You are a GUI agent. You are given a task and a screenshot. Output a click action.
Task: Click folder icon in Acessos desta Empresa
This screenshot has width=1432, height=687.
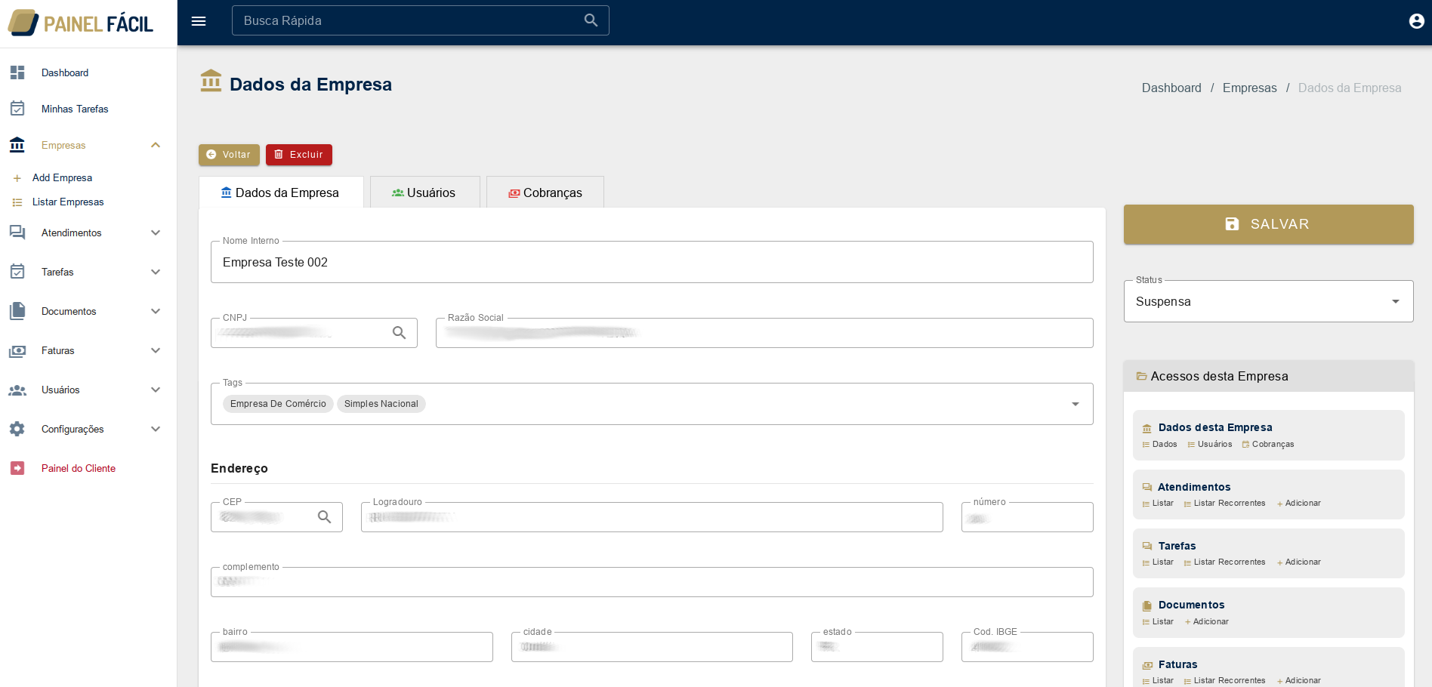tap(1142, 376)
